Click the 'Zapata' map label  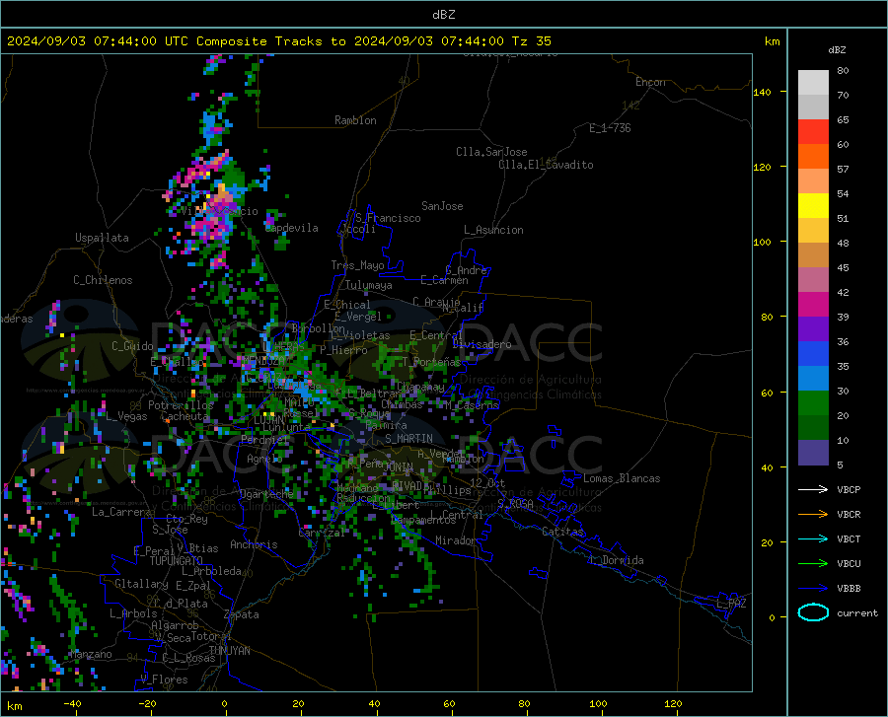pyautogui.click(x=242, y=614)
